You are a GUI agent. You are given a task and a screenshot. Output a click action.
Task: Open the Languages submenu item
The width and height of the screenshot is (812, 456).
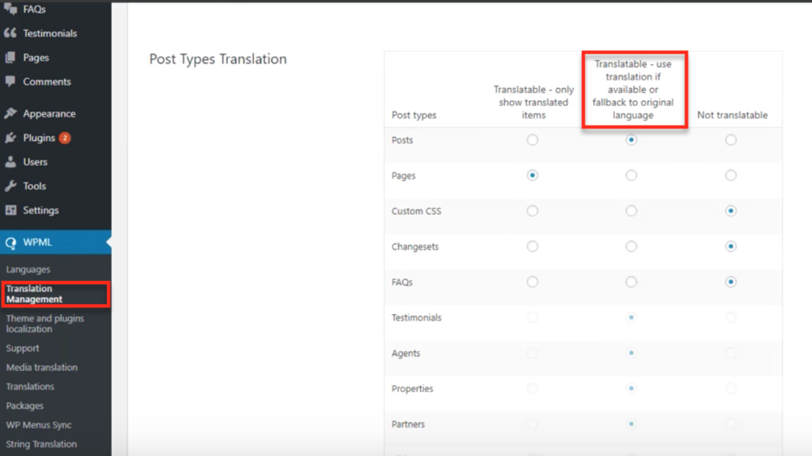pos(28,269)
